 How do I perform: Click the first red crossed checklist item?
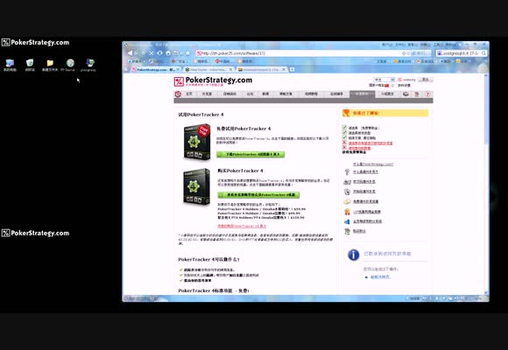pos(367,143)
